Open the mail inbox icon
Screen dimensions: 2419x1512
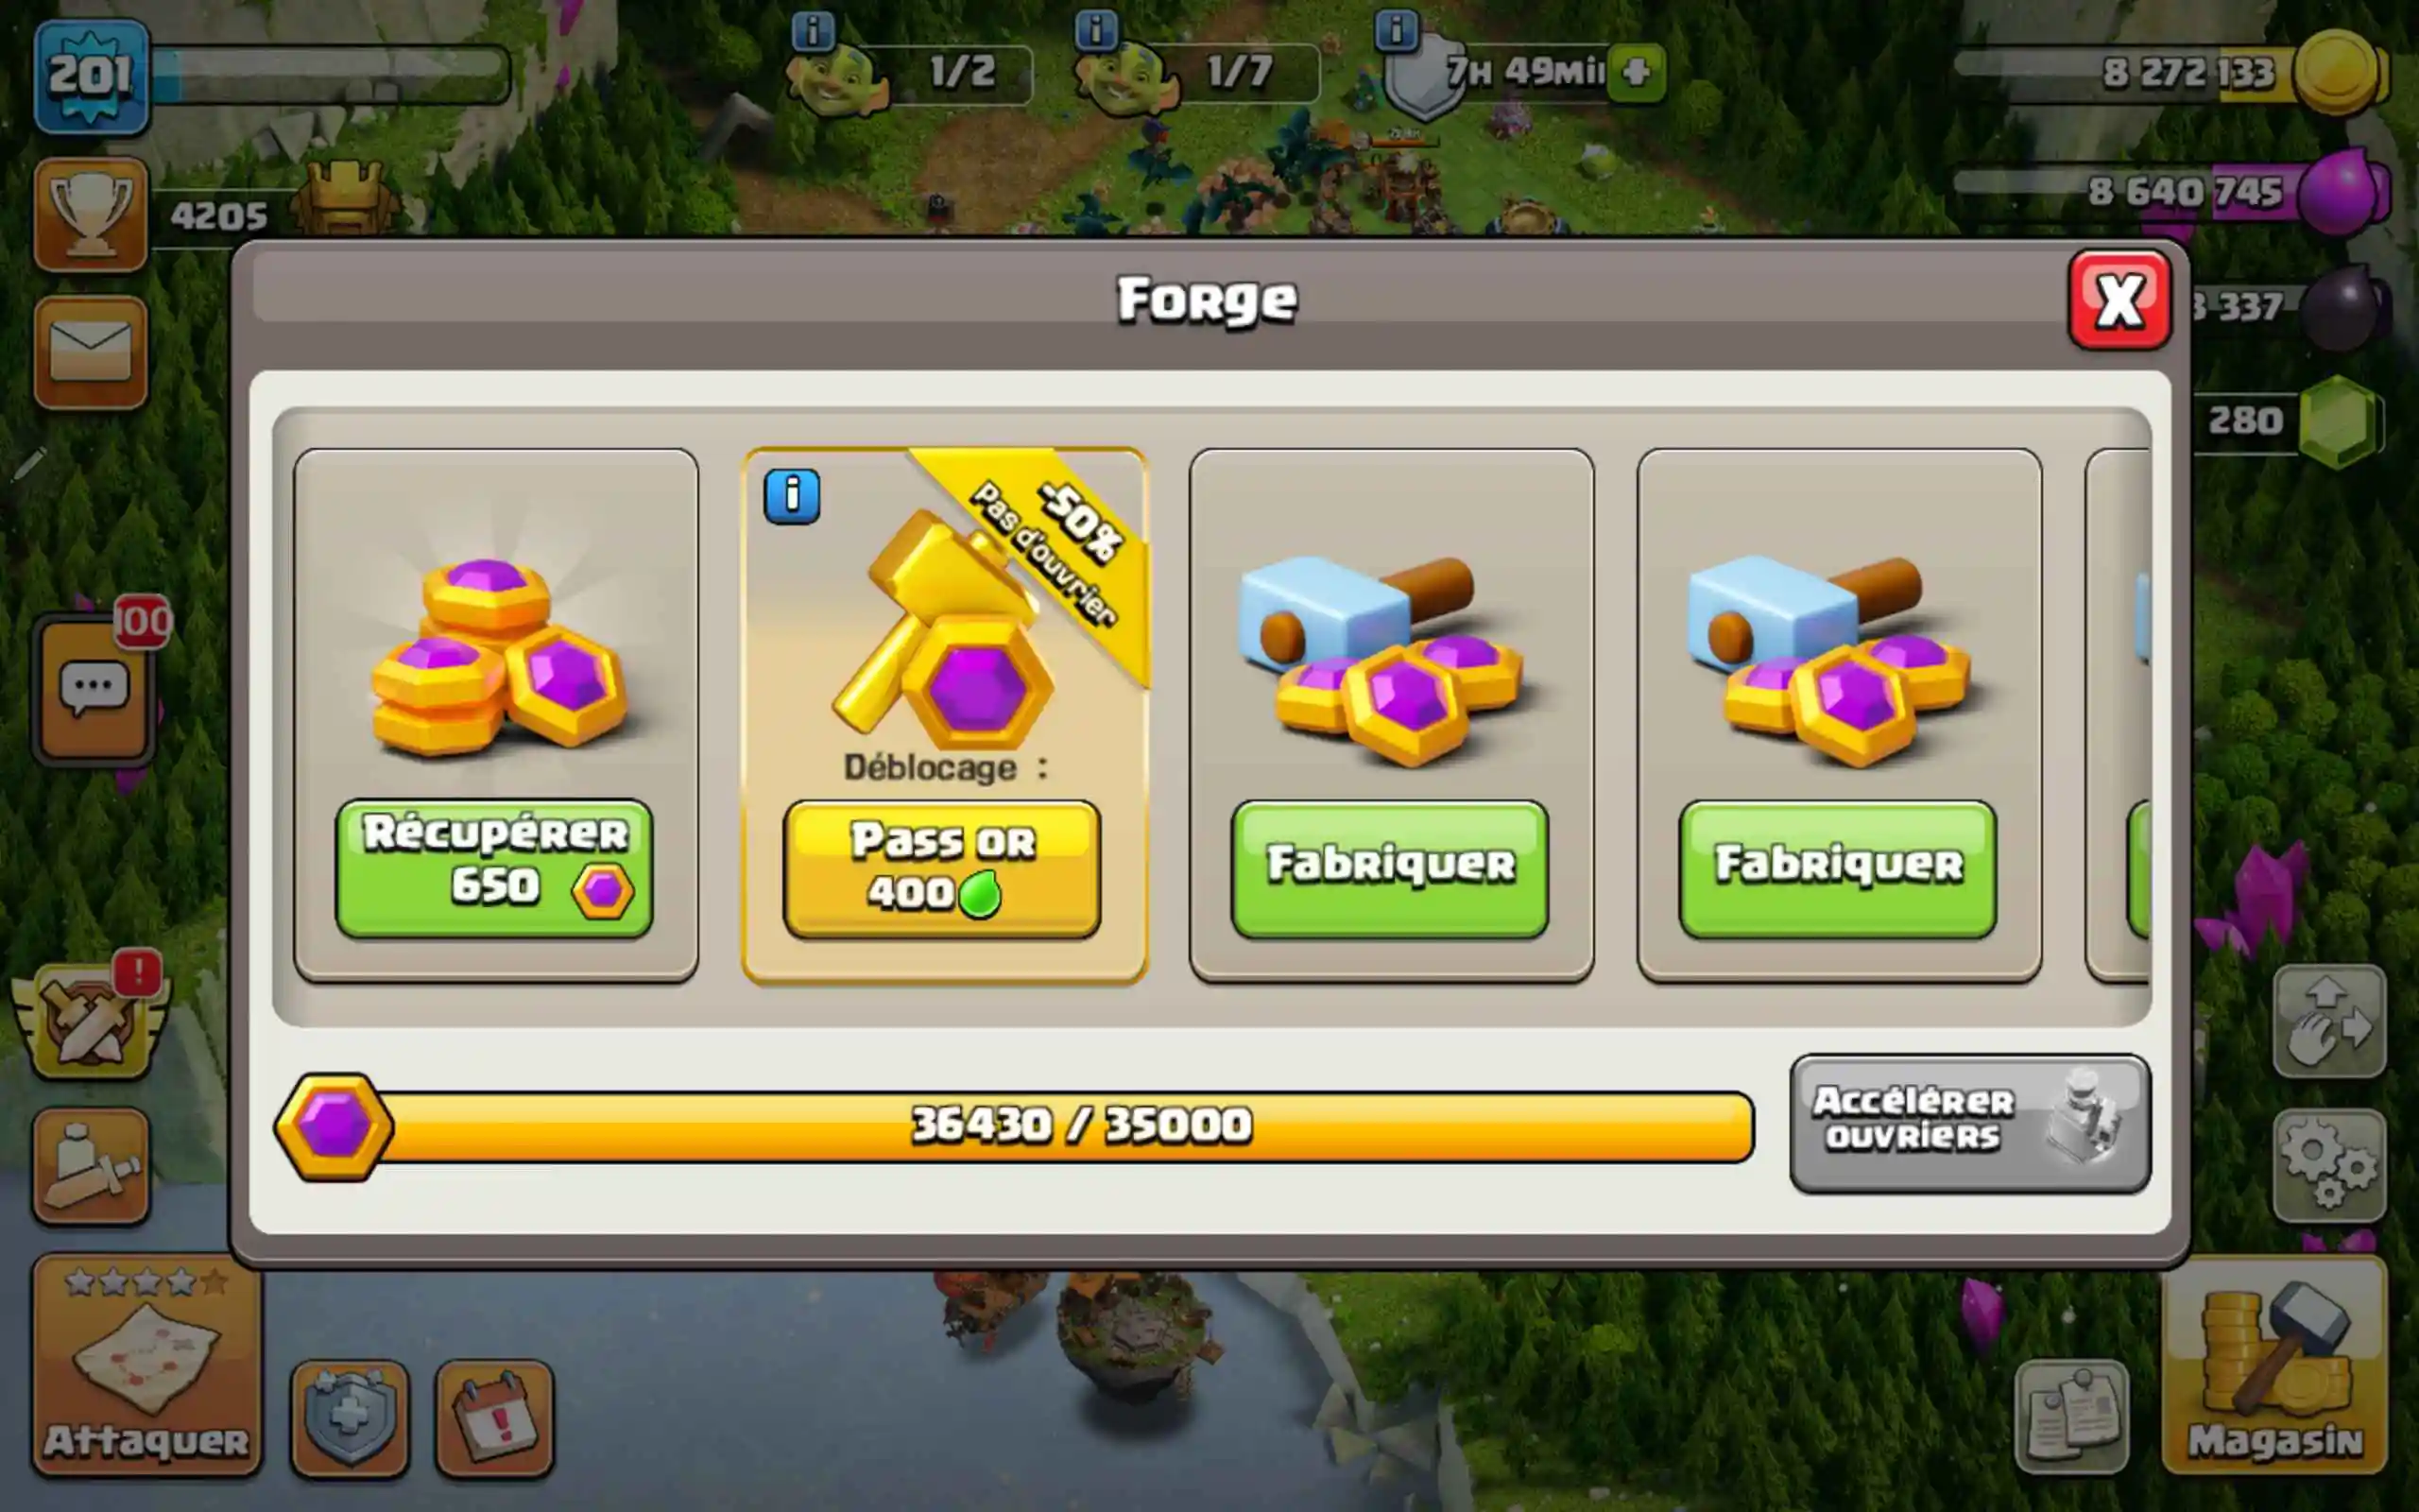pyautogui.click(x=91, y=352)
